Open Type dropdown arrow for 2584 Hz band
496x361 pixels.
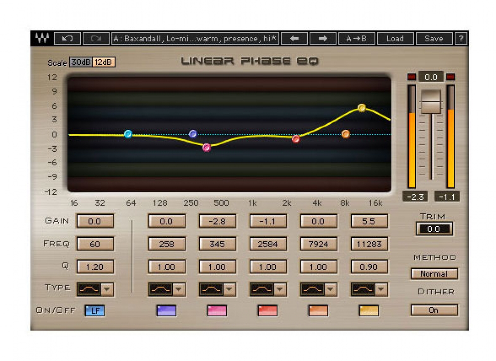pos(280,289)
